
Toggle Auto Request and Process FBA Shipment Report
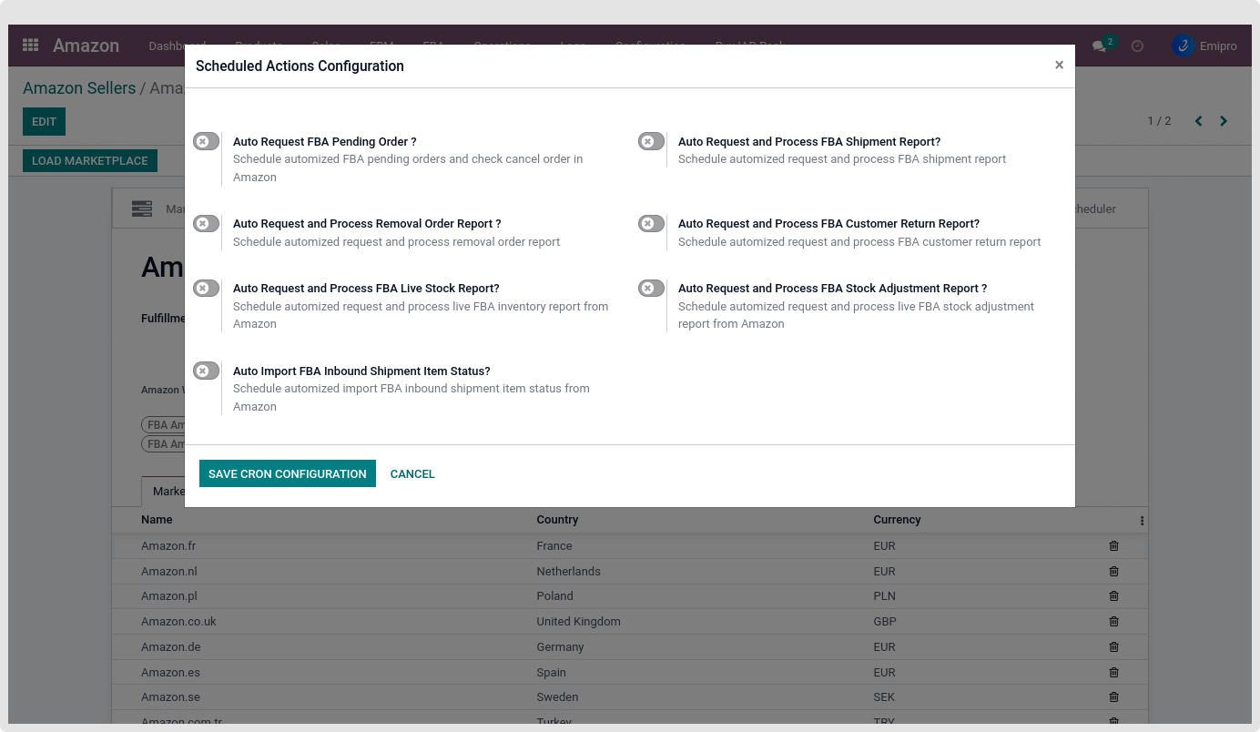[651, 141]
